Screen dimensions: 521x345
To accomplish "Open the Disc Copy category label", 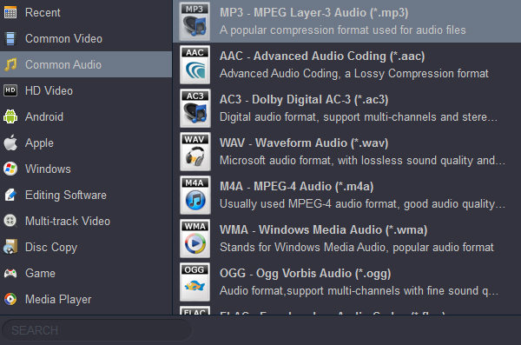I will 51,247.
